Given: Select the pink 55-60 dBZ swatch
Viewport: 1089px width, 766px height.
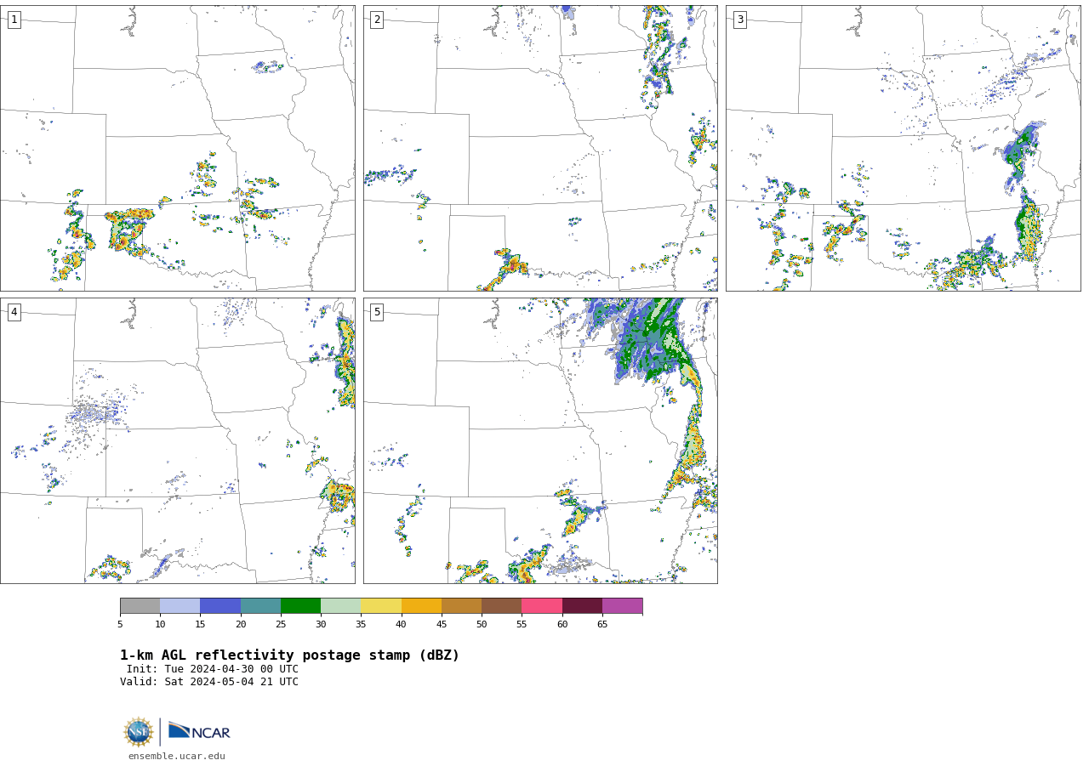Looking at the screenshot, I should pos(542,605).
